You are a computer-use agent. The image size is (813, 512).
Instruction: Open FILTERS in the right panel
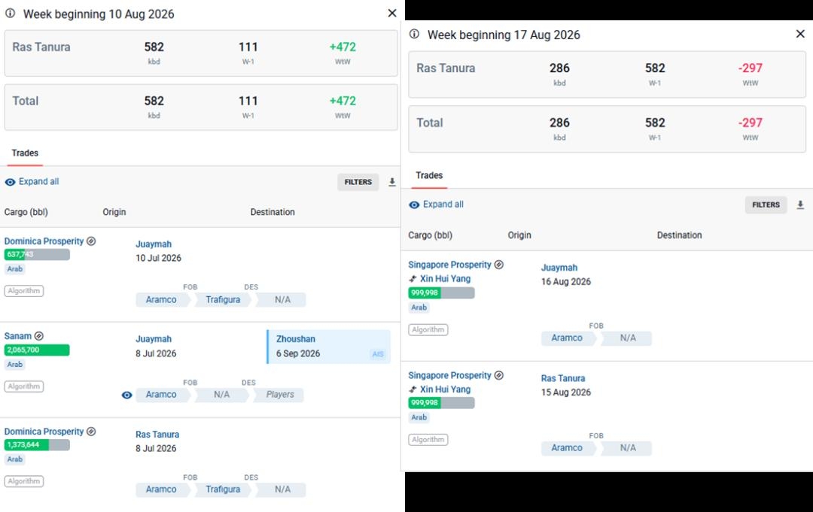[766, 205]
